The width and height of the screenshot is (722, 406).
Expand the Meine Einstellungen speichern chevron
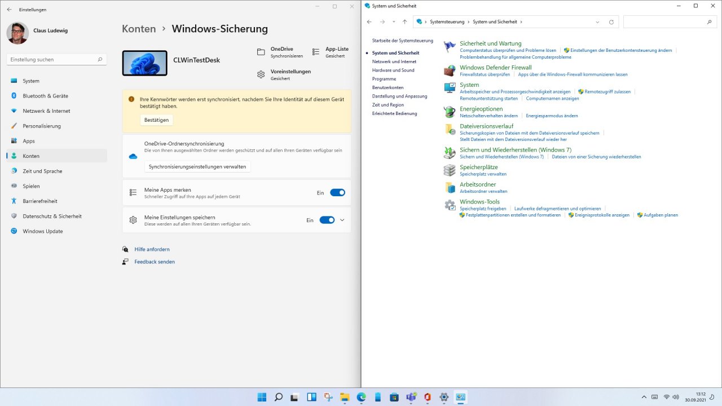point(342,220)
